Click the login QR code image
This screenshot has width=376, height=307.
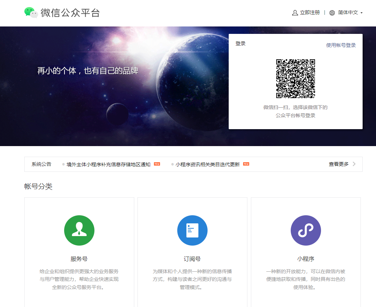[295, 79]
